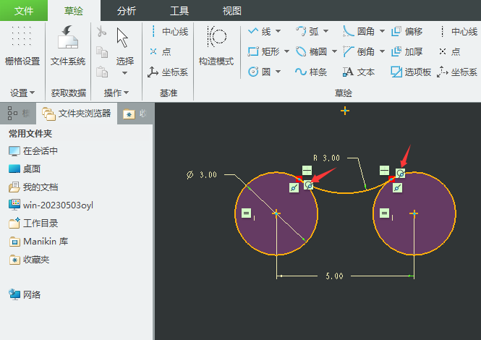The image size is (481, 340).
Task: Click the cut scissors icon
Action: coord(101,31)
